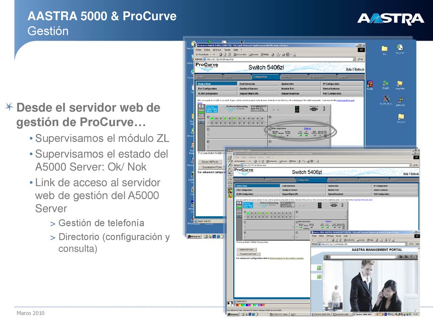Viewport: 433px width, 325px height.
Task: Click Favoris toolbar button in back ProCurve window
Action: coord(254,55)
